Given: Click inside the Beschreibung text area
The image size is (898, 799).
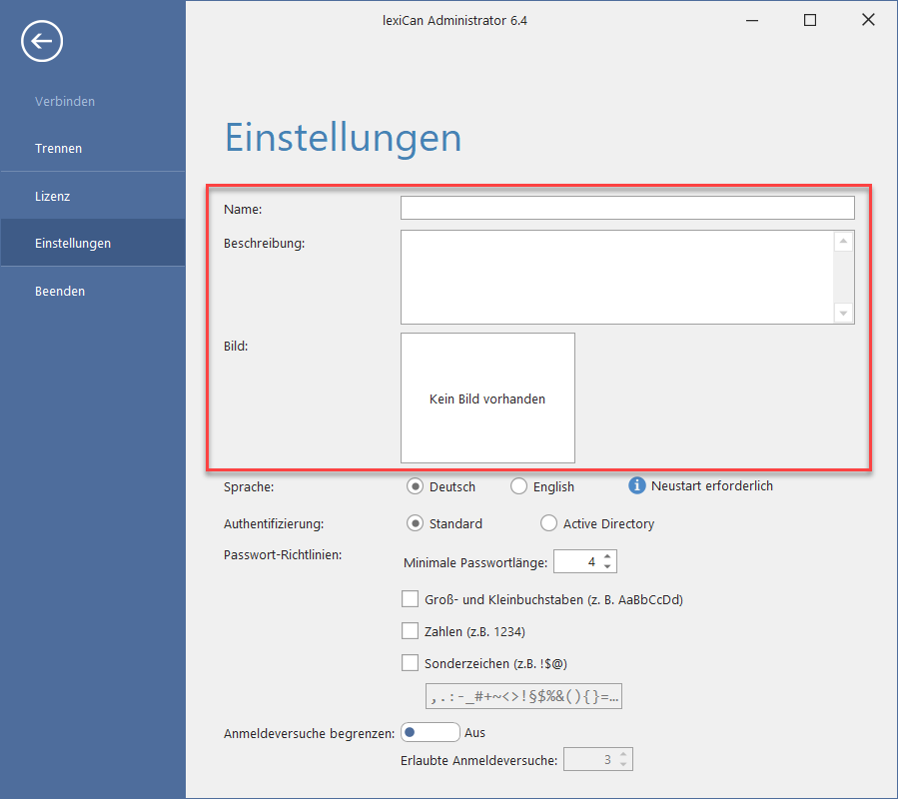Looking at the screenshot, I should click(x=616, y=277).
